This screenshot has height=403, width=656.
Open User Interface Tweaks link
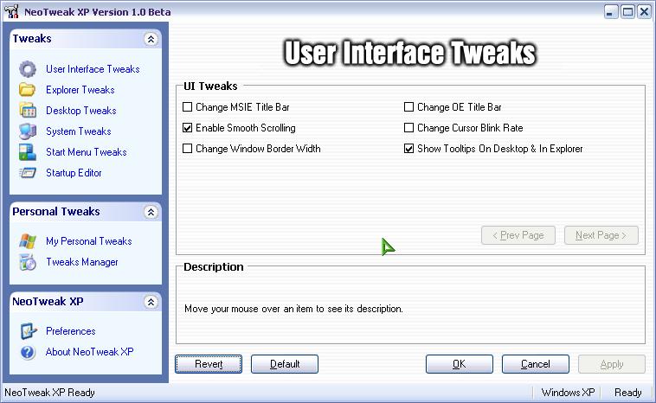click(93, 69)
